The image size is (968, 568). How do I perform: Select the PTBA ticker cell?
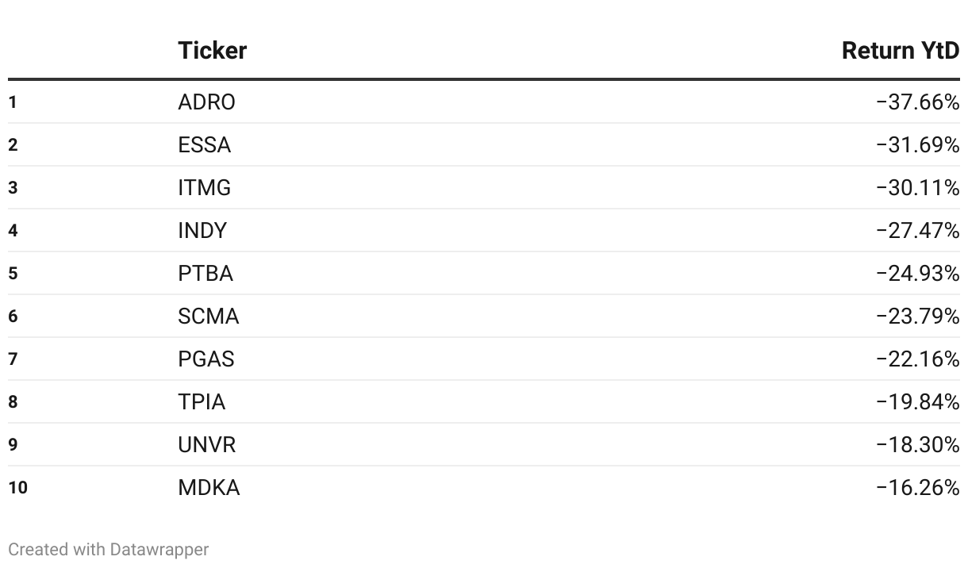(206, 274)
